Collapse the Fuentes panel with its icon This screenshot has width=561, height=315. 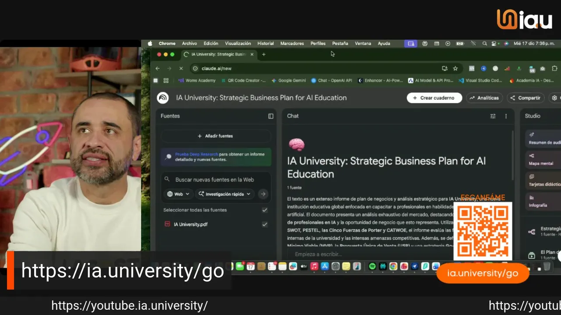tap(270, 116)
